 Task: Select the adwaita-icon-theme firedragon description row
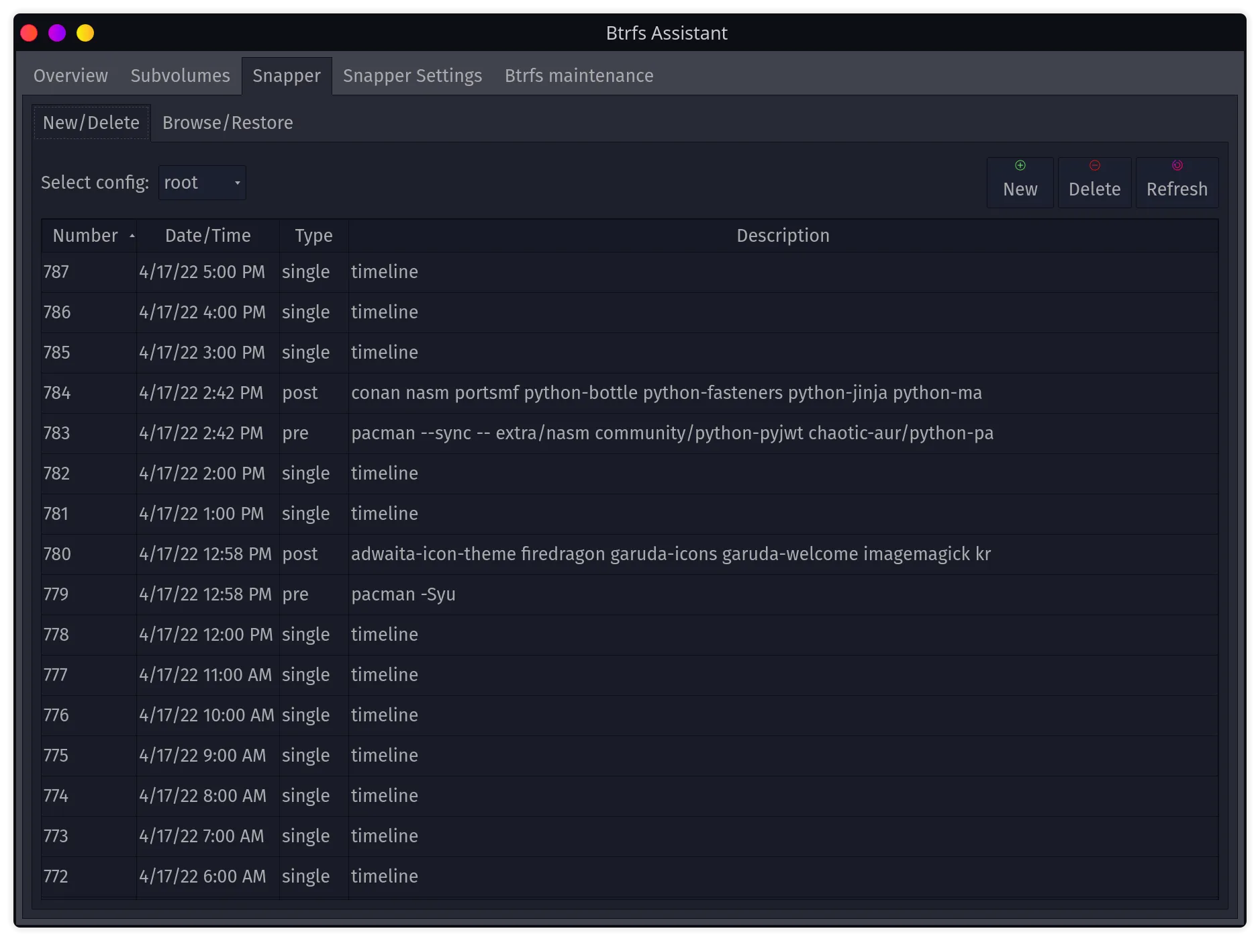[x=783, y=554]
